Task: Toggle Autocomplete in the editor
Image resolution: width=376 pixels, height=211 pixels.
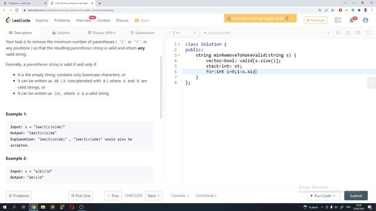Action: click(x=217, y=33)
